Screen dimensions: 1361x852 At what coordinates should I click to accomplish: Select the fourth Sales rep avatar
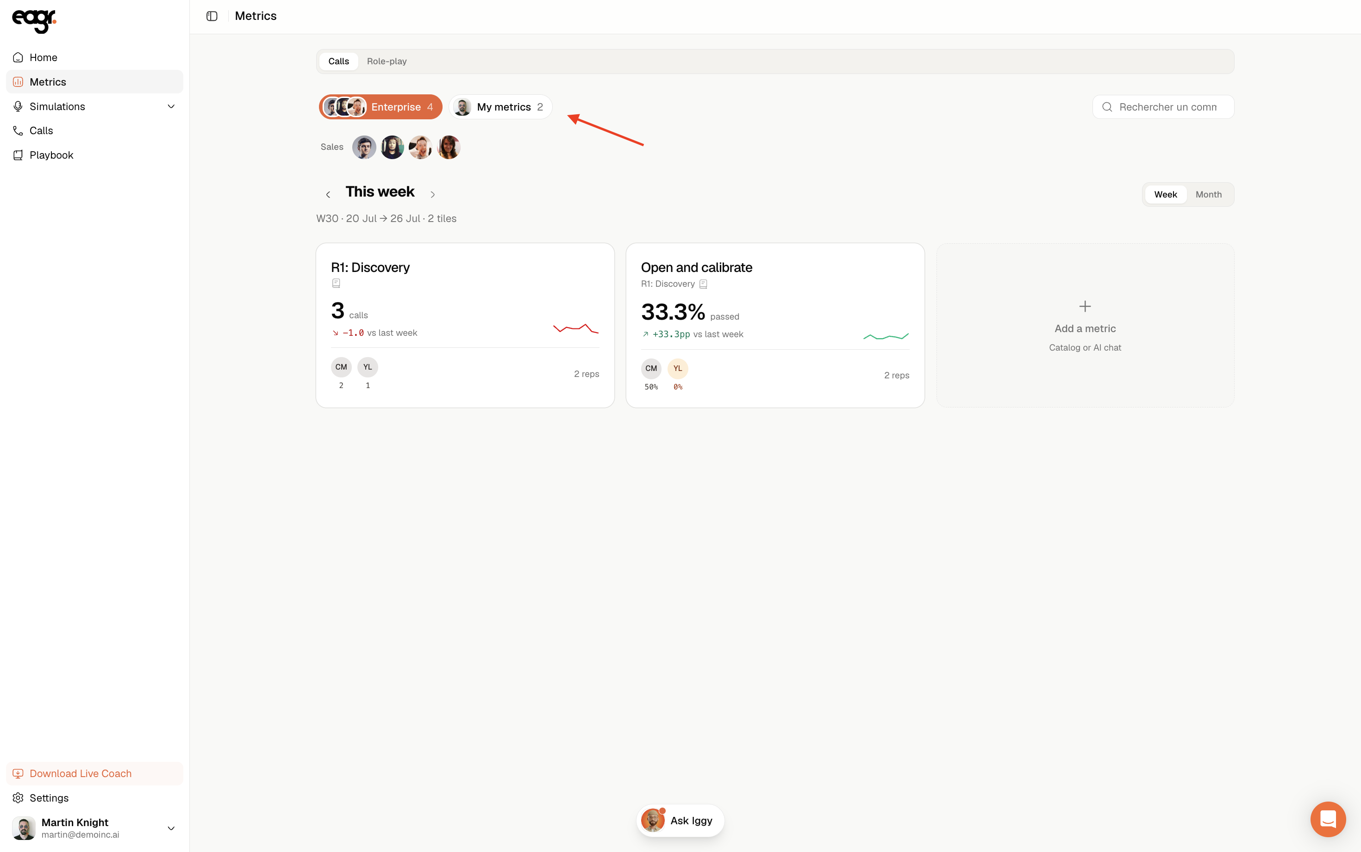[x=449, y=147]
